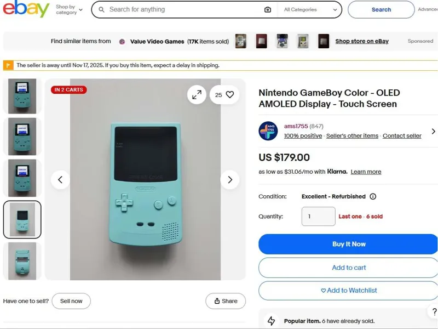Viewport: 438px width, 329px height.
Task: Click the Buy It Now button
Action: 348,244
